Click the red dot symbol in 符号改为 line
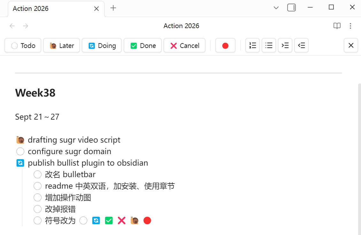The width and height of the screenshot is (361, 235). 147,221
